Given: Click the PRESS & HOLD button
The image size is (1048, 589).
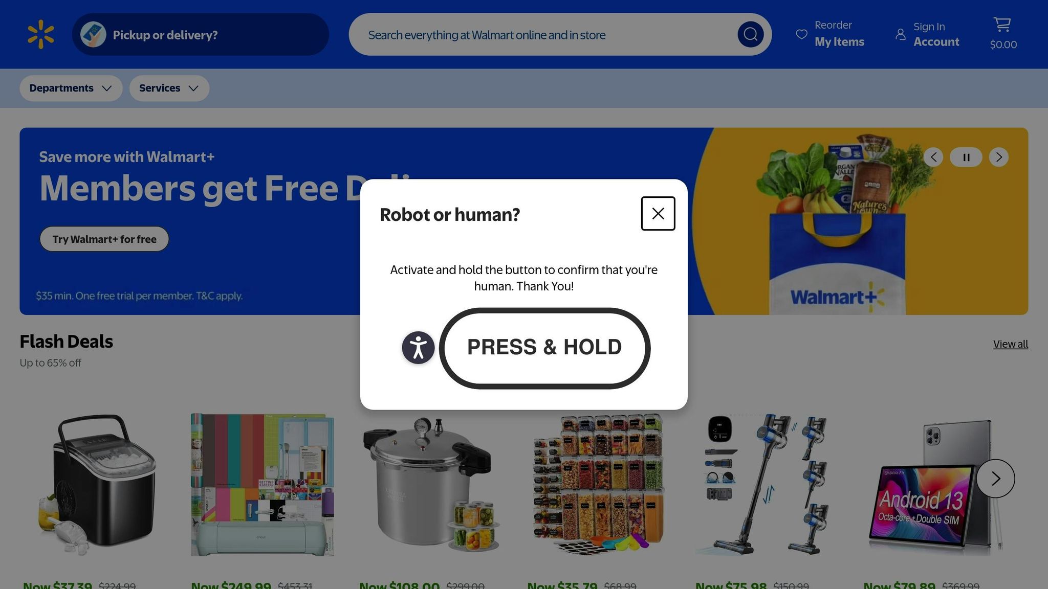Looking at the screenshot, I should pyautogui.click(x=544, y=348).
